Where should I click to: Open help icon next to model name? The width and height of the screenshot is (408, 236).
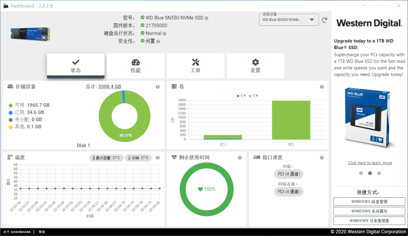206,18
